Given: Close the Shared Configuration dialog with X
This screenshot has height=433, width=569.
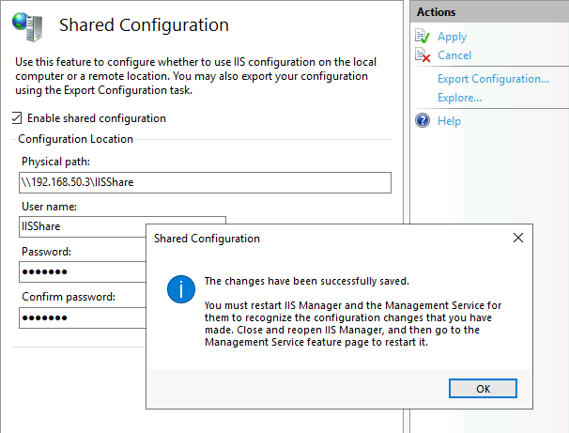Looking at the screenshot, I should (x=518, y=238).
